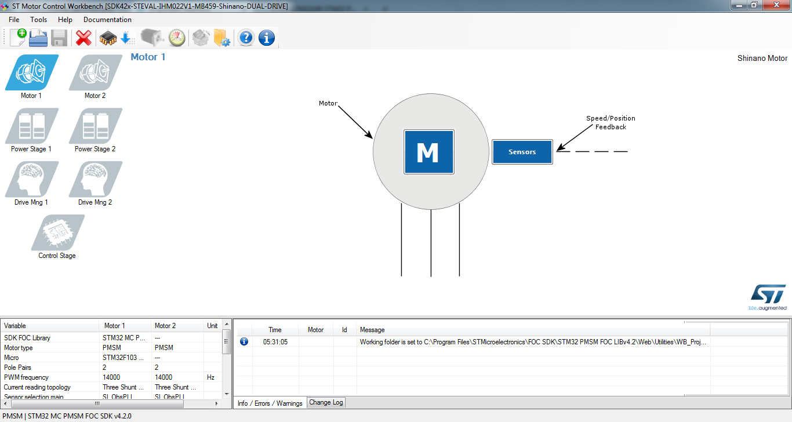Open the Documentation menu
Image resolution: width=792 pixels, height=422 pixels.
pyautogui.click(x=107, y=20)
